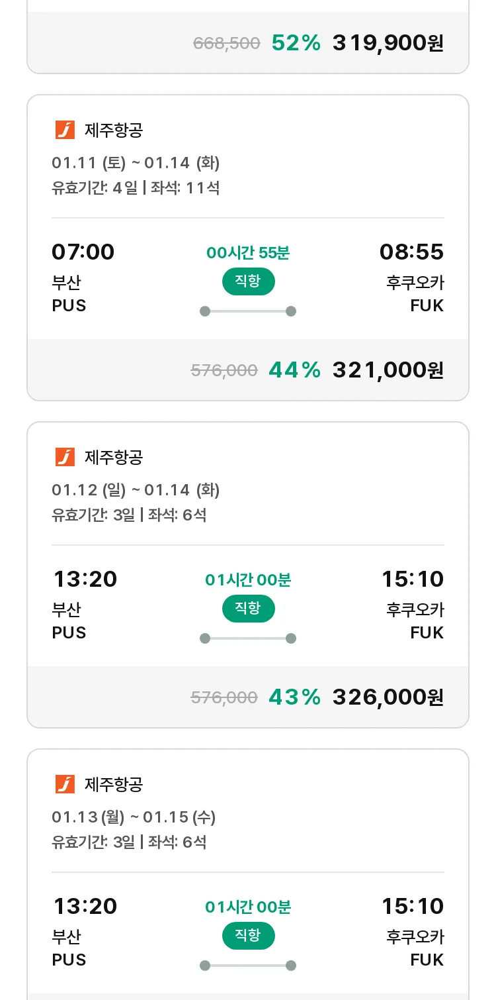This screenshot has width=496, height=1000.
Task: Open the 01.11 (토) ~ 01.14 (화) date range
Action: pyautogui.click(x=136, y=163)
